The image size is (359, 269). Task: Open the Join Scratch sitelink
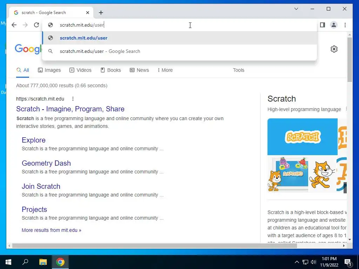click(x=41, y=186)
